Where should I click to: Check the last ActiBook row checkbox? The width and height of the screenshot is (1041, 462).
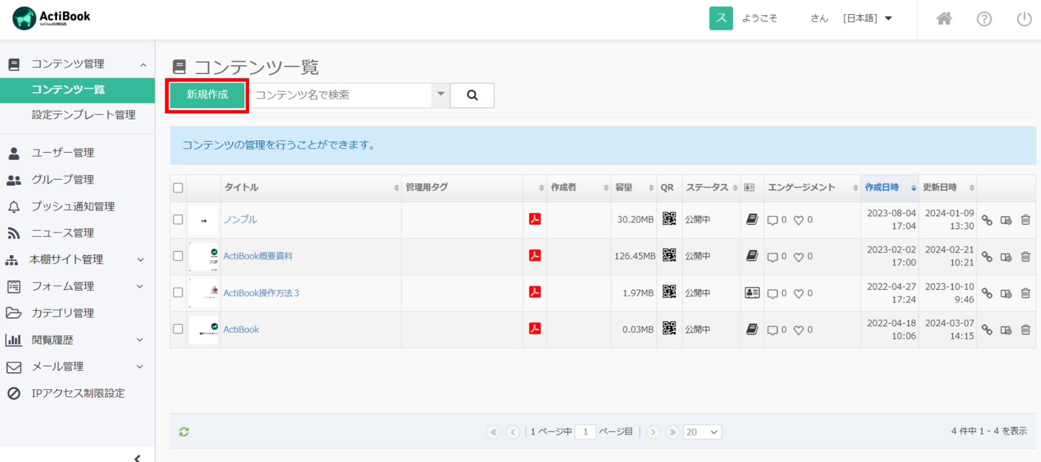coord(178,329)
